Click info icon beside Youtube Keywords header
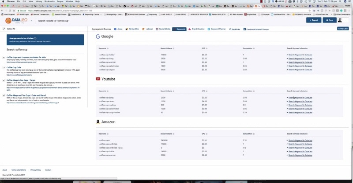Image resolution: width=353 pixels, height=183 pixels. [108, 91]
